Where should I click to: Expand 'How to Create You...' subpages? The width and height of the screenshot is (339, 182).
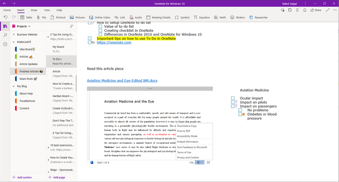click(48, 160)
